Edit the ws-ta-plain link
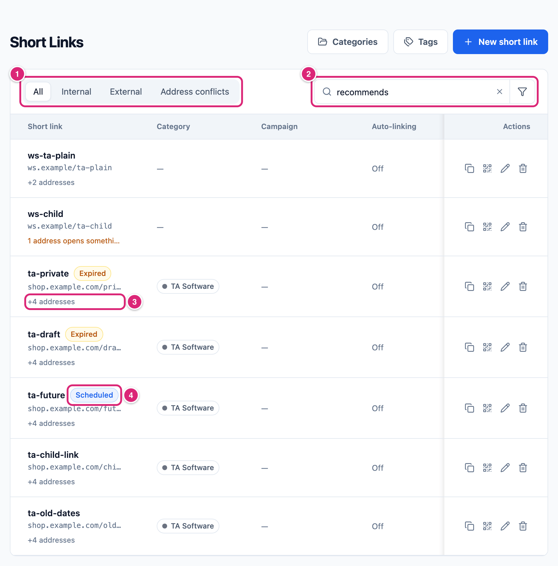Viewport: 558px width, 566px height. coord(505,168)
